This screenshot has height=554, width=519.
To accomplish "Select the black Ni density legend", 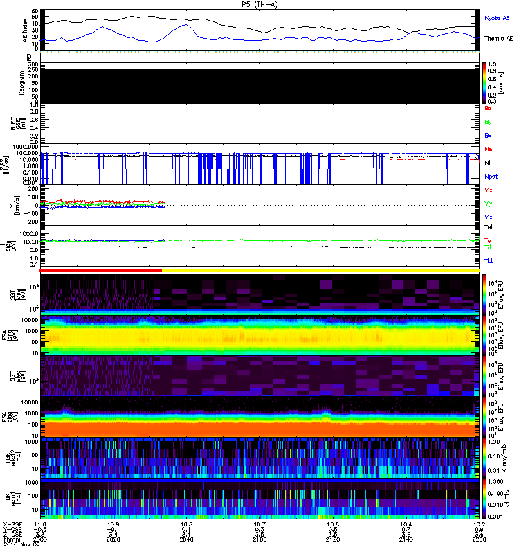I will (487, 163).
